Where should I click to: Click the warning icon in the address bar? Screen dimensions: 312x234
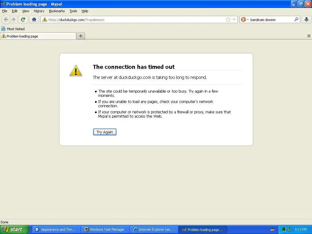[45, 19]
